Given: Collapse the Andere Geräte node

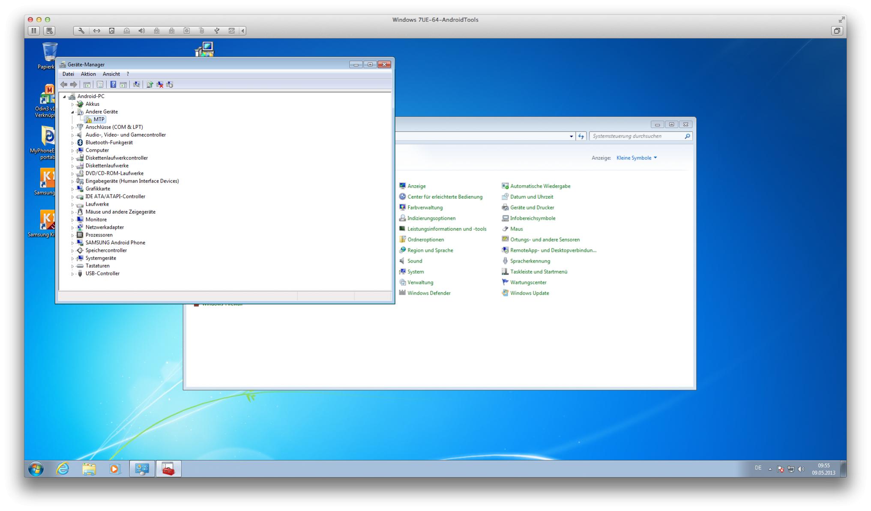Looking at the screenshot, I should click(x=72, y=112).
